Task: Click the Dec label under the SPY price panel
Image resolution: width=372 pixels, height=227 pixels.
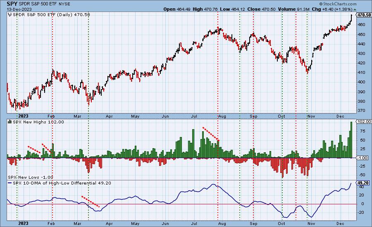Action: 340,116
